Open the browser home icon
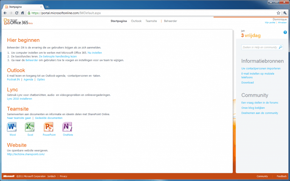 click(x=23, y=13)
